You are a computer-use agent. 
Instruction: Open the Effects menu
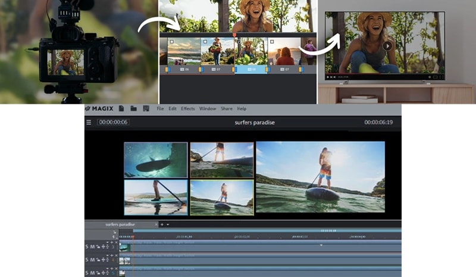point(188,108)
